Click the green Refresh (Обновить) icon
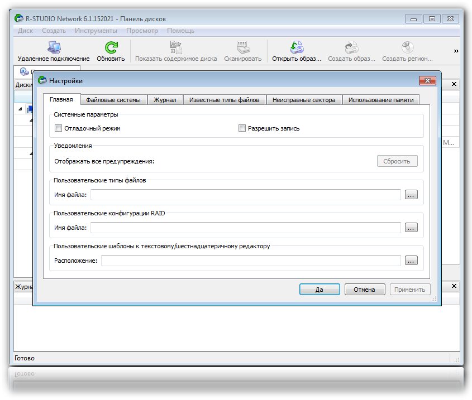Viewport: 472px width, 400px height. click(111, 48)
